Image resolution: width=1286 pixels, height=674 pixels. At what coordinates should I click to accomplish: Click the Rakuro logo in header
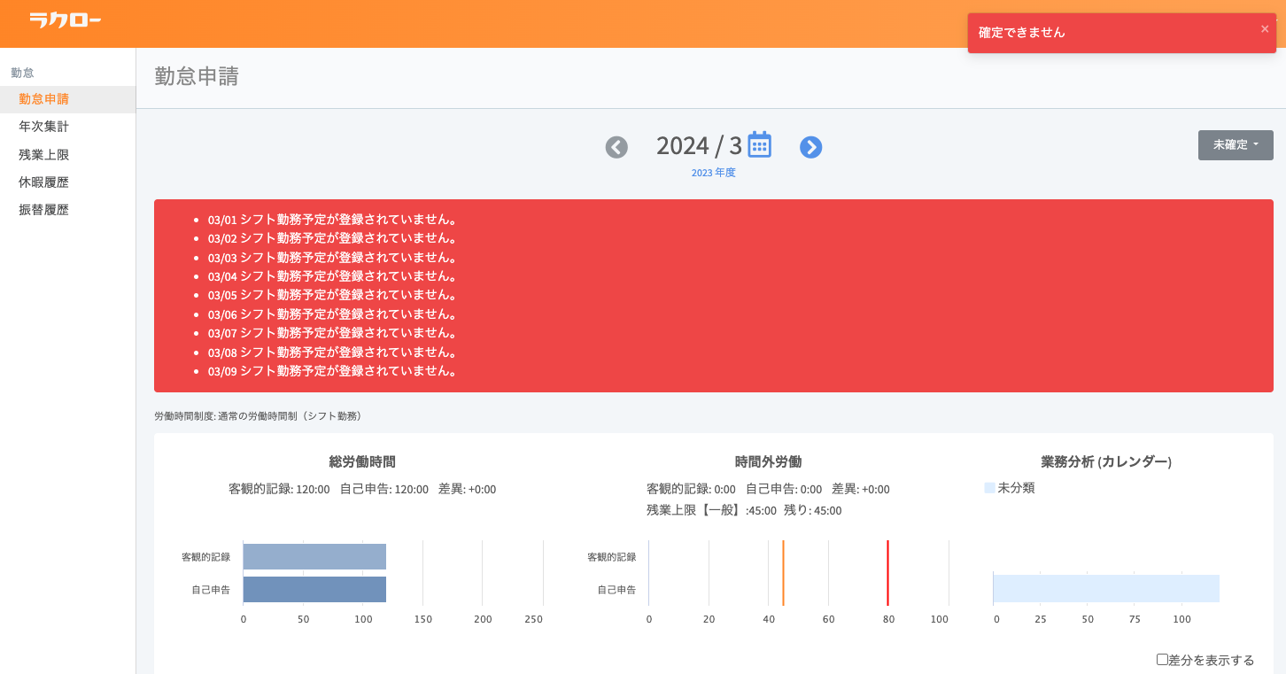[65, 19]
